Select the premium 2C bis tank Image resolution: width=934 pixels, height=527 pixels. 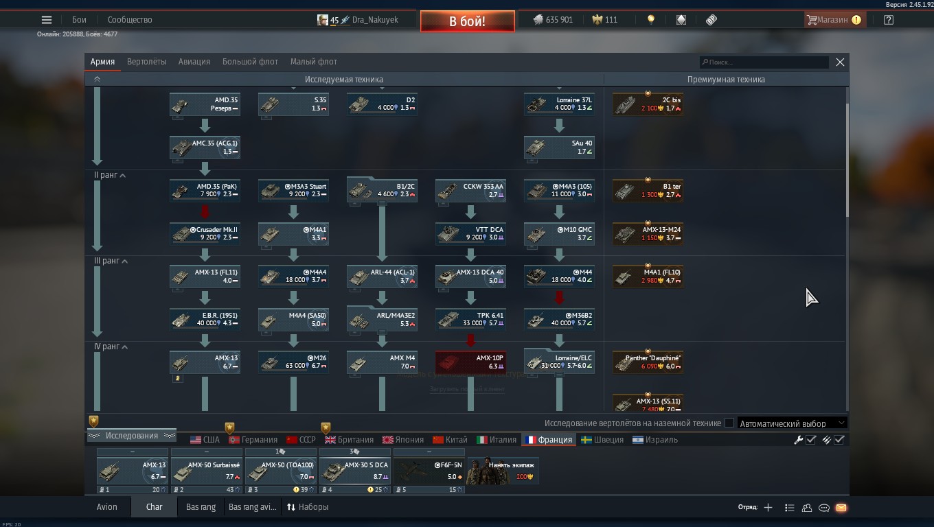[x=648, y=104]
